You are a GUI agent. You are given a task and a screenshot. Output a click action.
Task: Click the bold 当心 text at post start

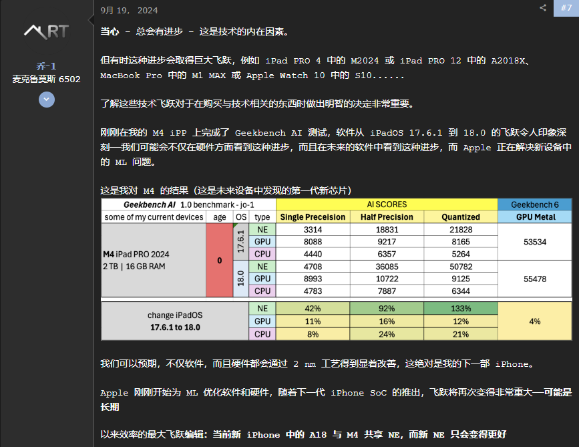click(x=110, y=31)
